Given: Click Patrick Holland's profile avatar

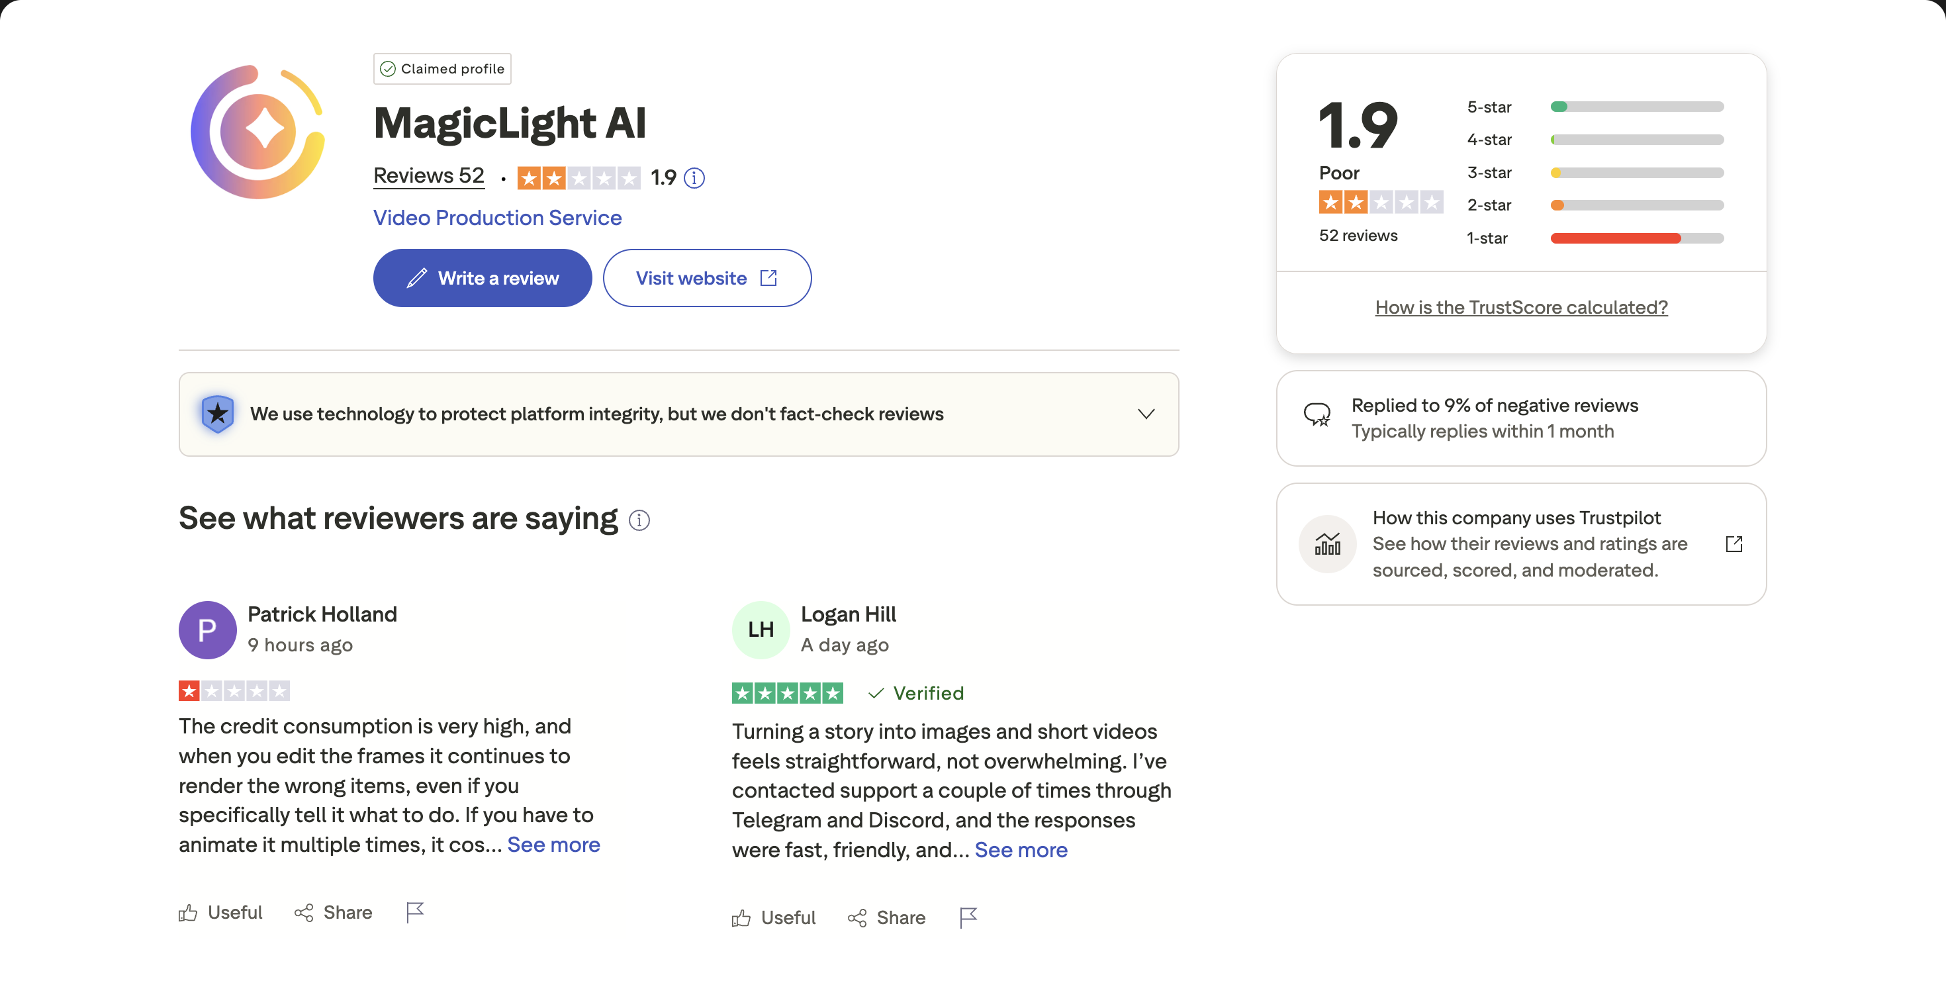Looking at the screenshot, I should (x=207, y=629).
